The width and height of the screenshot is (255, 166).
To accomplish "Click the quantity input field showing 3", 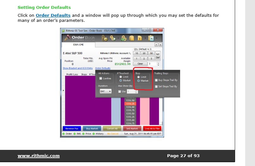I will [x=153, y=64].
